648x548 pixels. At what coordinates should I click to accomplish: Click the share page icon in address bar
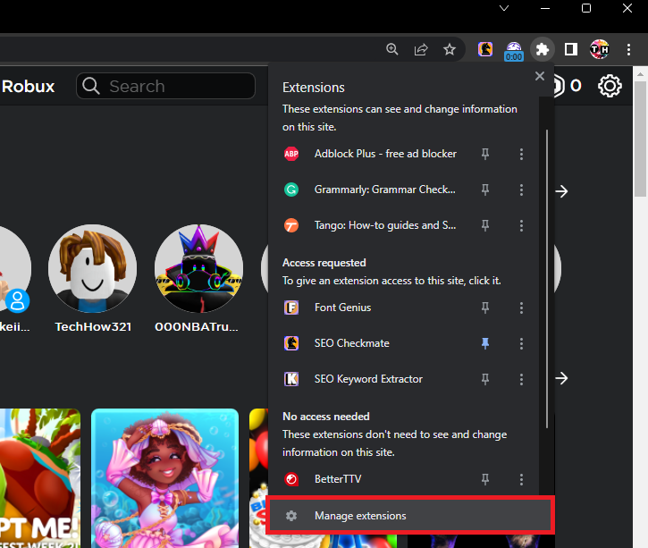(x=421, y=49)
